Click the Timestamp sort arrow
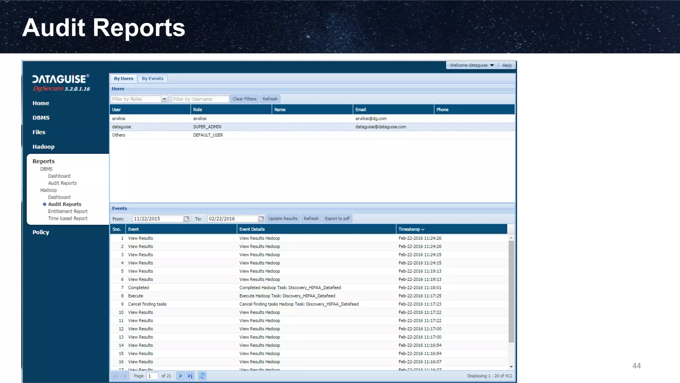The image size is (680, 383). click(423, 230)
